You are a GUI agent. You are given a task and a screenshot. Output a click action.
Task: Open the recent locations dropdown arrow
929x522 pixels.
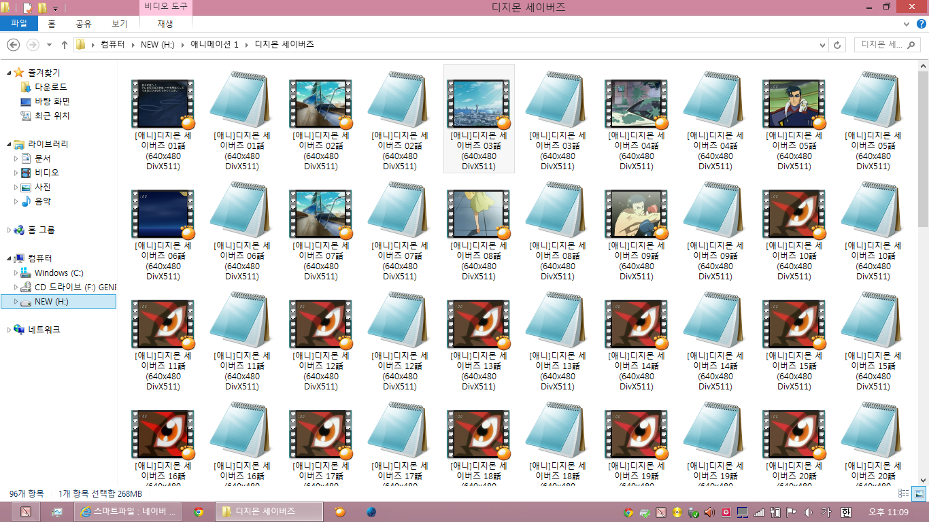click(49, 45)
